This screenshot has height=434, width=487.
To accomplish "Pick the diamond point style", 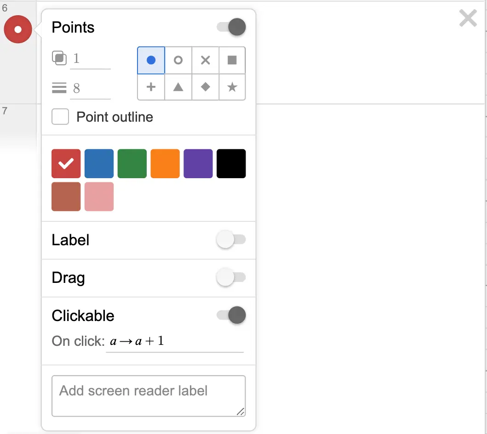I will (205, 87).
